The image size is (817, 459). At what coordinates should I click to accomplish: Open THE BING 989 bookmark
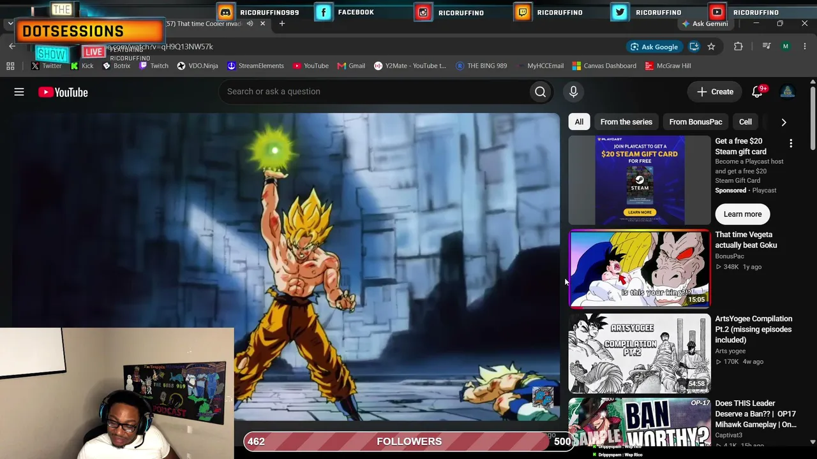pyautogui.click(x=481, y=66)
